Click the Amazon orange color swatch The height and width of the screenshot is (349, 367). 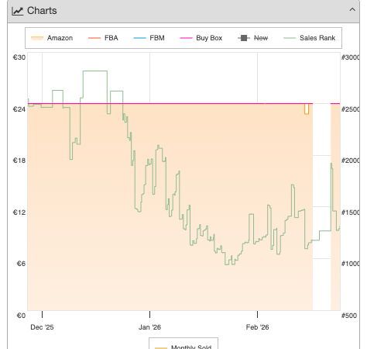pyautogui.click(x=37, y=38)
